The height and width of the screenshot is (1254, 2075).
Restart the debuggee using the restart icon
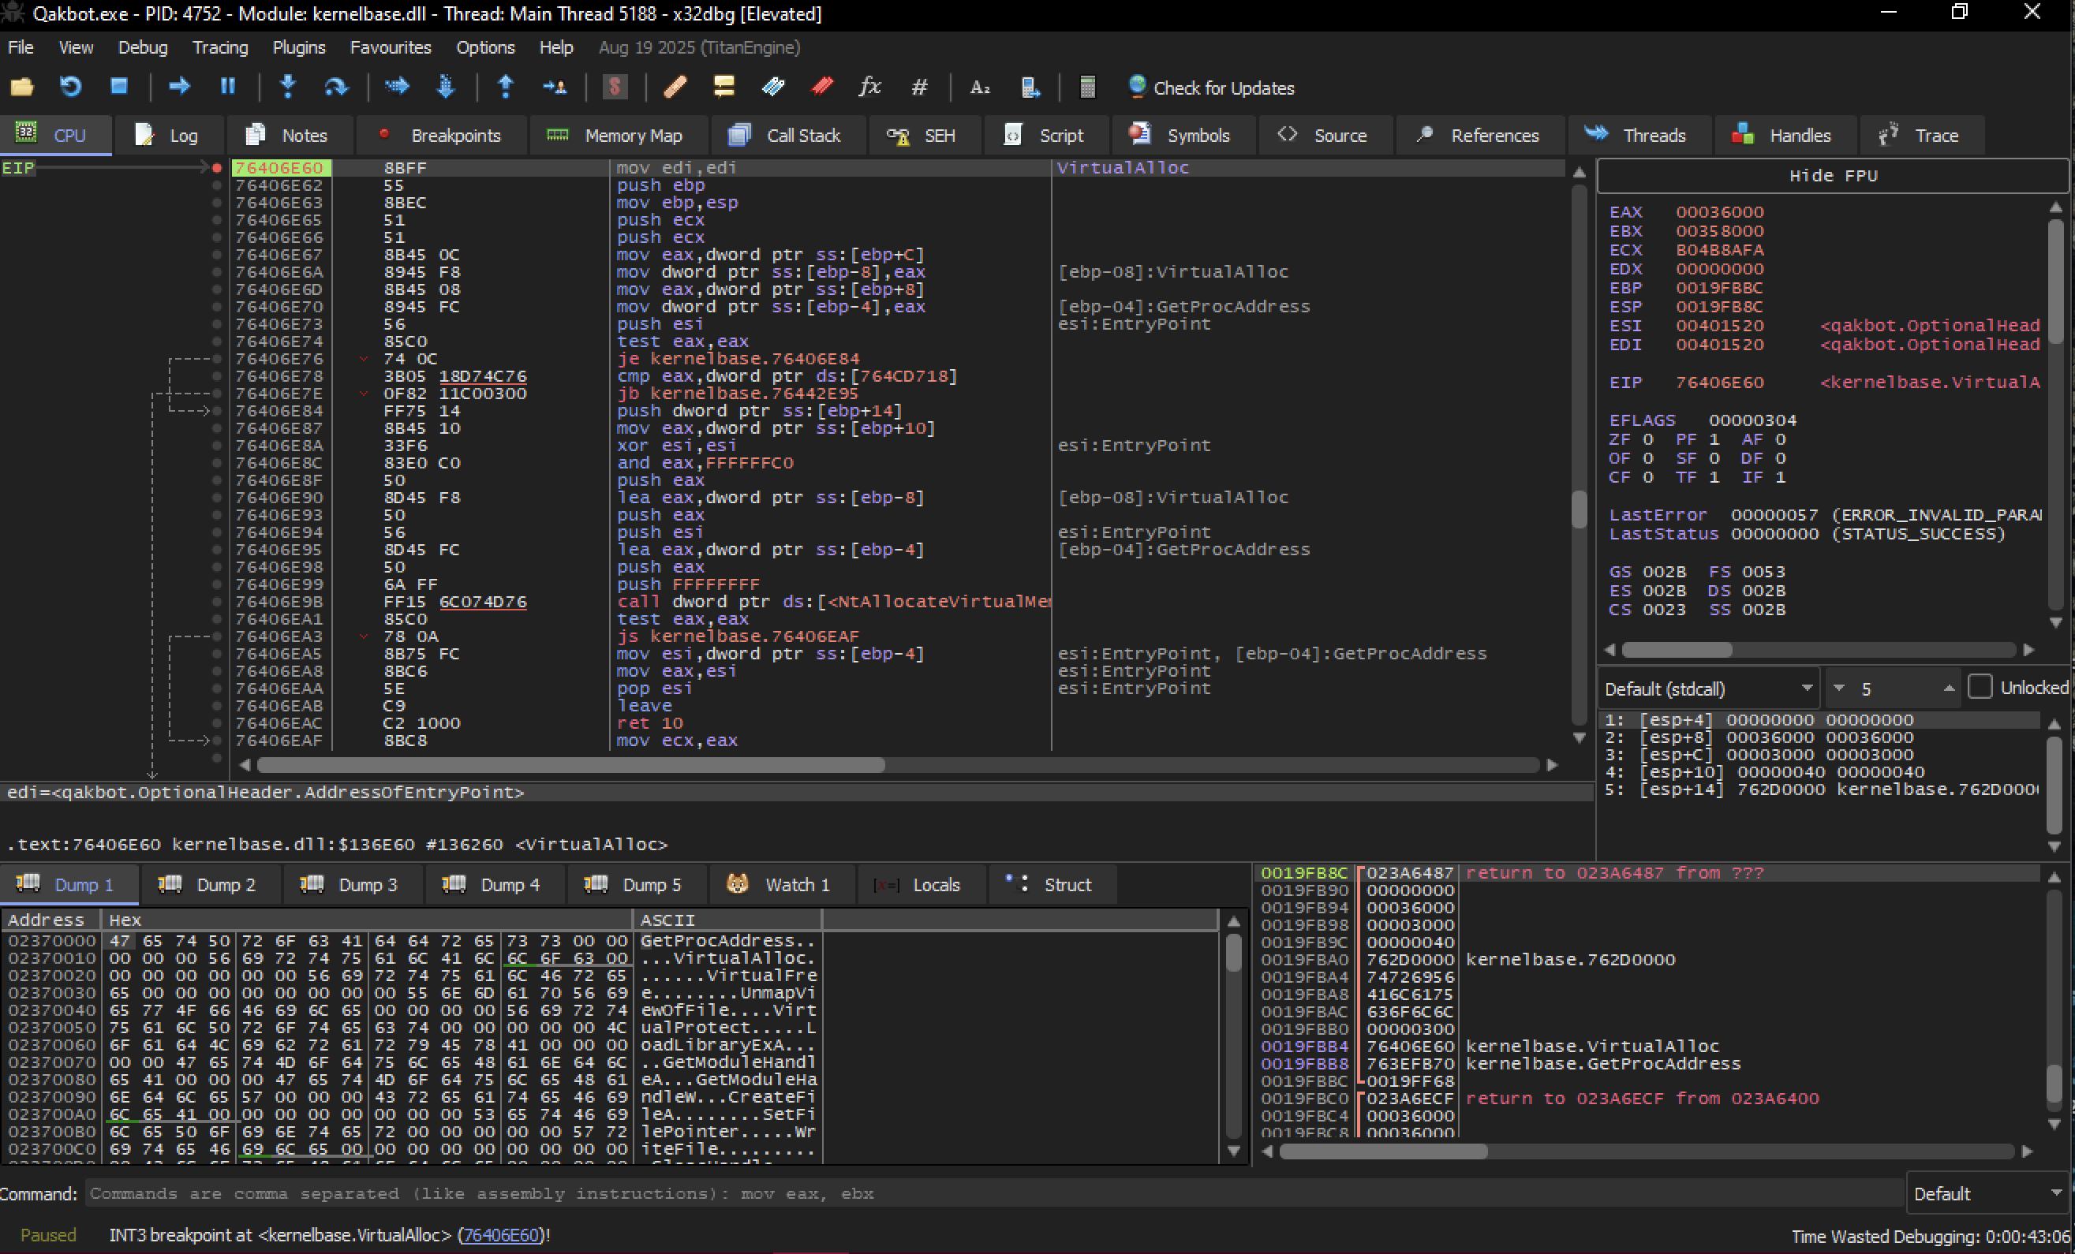pyautogui.click(x=71, y=88)
